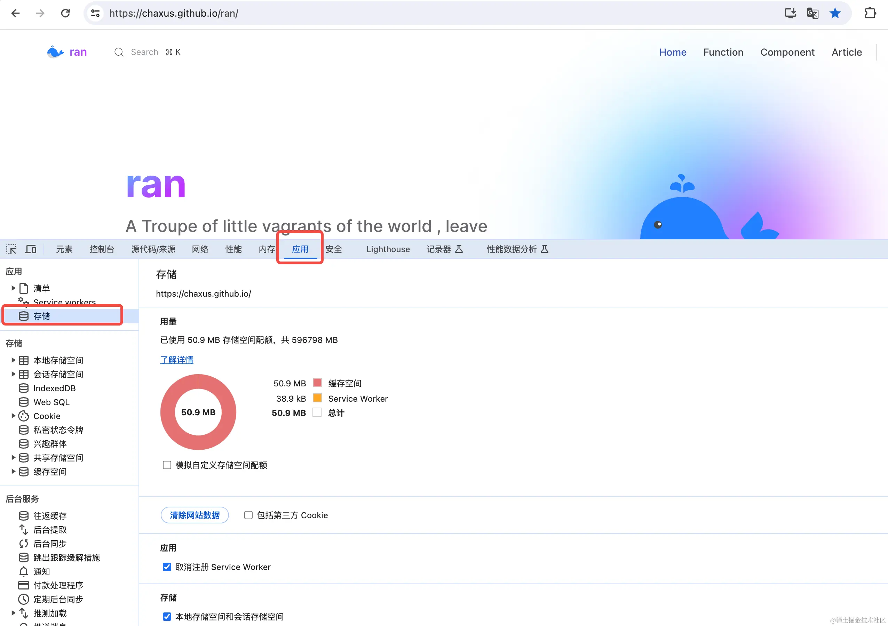Toggle device toolbar emulation icon

coord(31,249)
